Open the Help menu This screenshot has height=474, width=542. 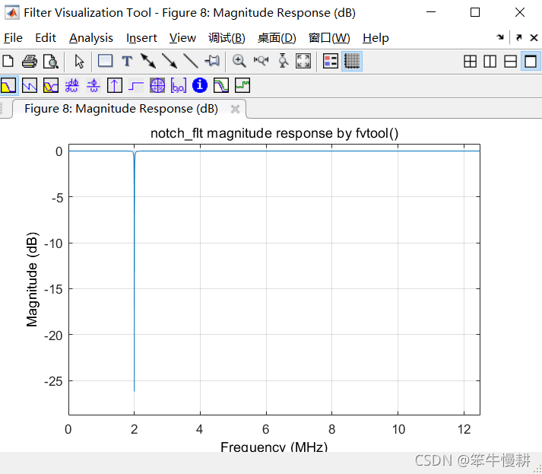[376, 38]
